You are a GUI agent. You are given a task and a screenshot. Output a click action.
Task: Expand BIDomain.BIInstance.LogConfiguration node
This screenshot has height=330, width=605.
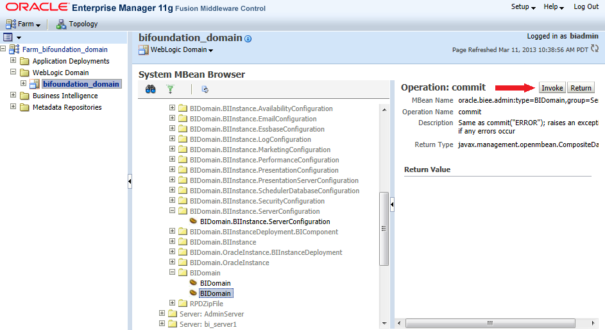point(172,139)
